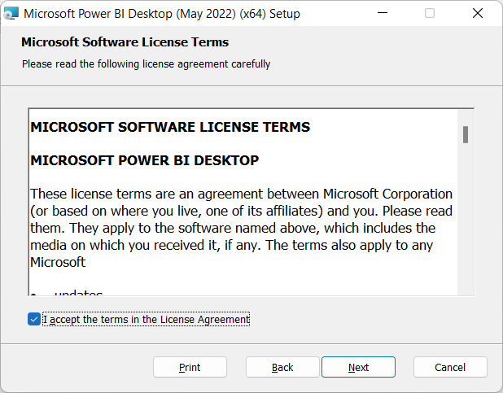Close the setup window
Screen dimensions: 503x393
tap(478, 13)
